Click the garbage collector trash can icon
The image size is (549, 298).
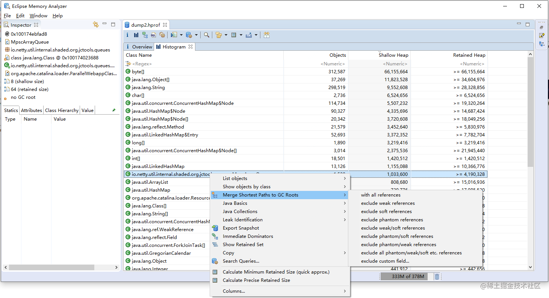click(x=437, y=277)
